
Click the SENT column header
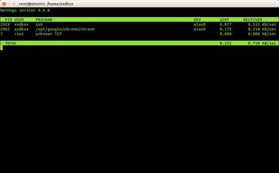[225, 20]
